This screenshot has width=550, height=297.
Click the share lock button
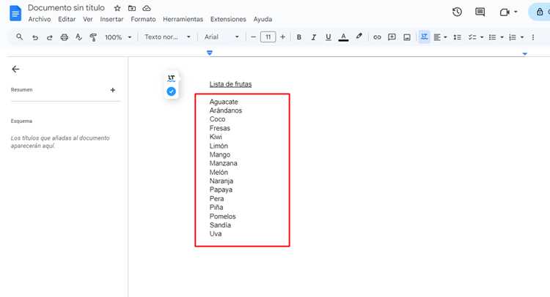click(540, 12)
